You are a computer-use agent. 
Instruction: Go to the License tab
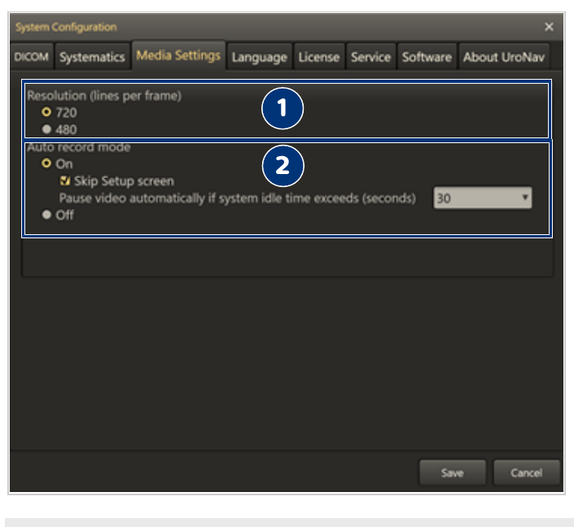[x=319, y=57]
